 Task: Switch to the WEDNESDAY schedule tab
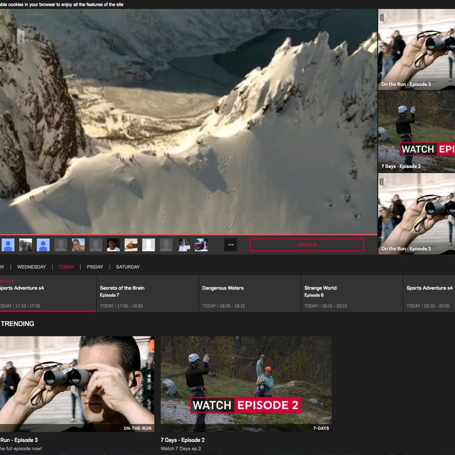coord(31,267)
